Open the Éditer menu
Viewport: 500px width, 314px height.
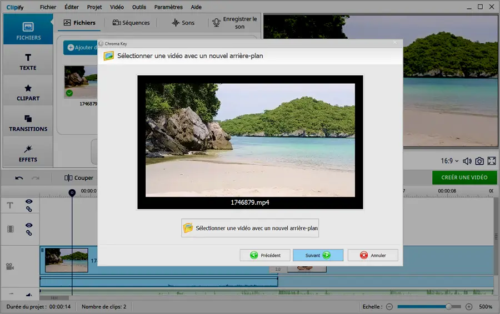pyautogui.click(x=72, y=7)
